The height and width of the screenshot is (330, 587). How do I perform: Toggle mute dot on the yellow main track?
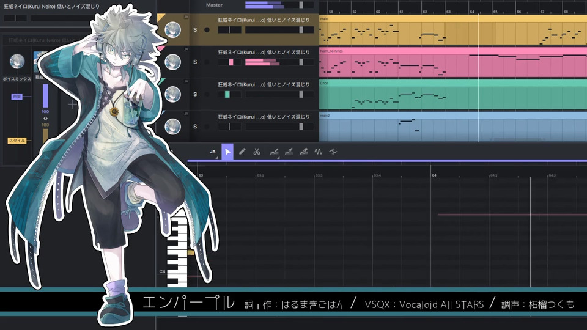207,29
